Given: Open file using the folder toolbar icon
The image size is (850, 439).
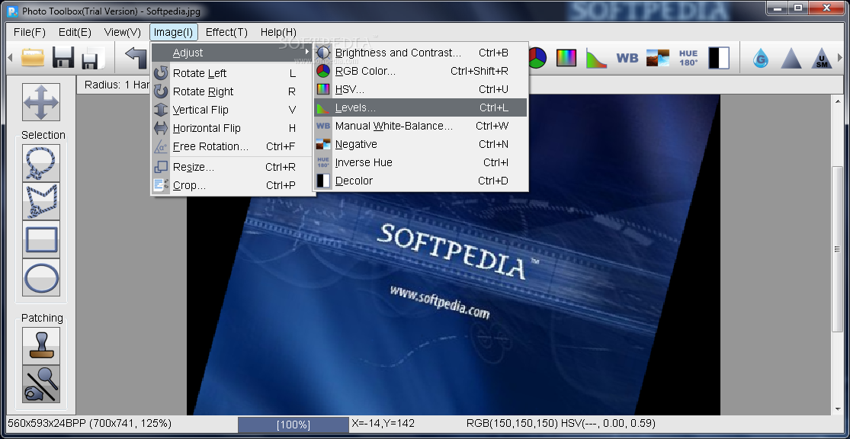Looking at the screenshot, I should (x=33, y=58).
